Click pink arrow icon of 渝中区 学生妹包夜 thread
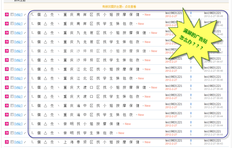The width and height of the screenshot is (233, 148). [7, 115]
